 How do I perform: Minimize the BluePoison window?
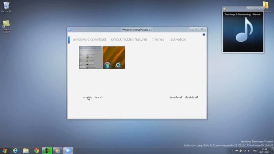coord(191,29)
